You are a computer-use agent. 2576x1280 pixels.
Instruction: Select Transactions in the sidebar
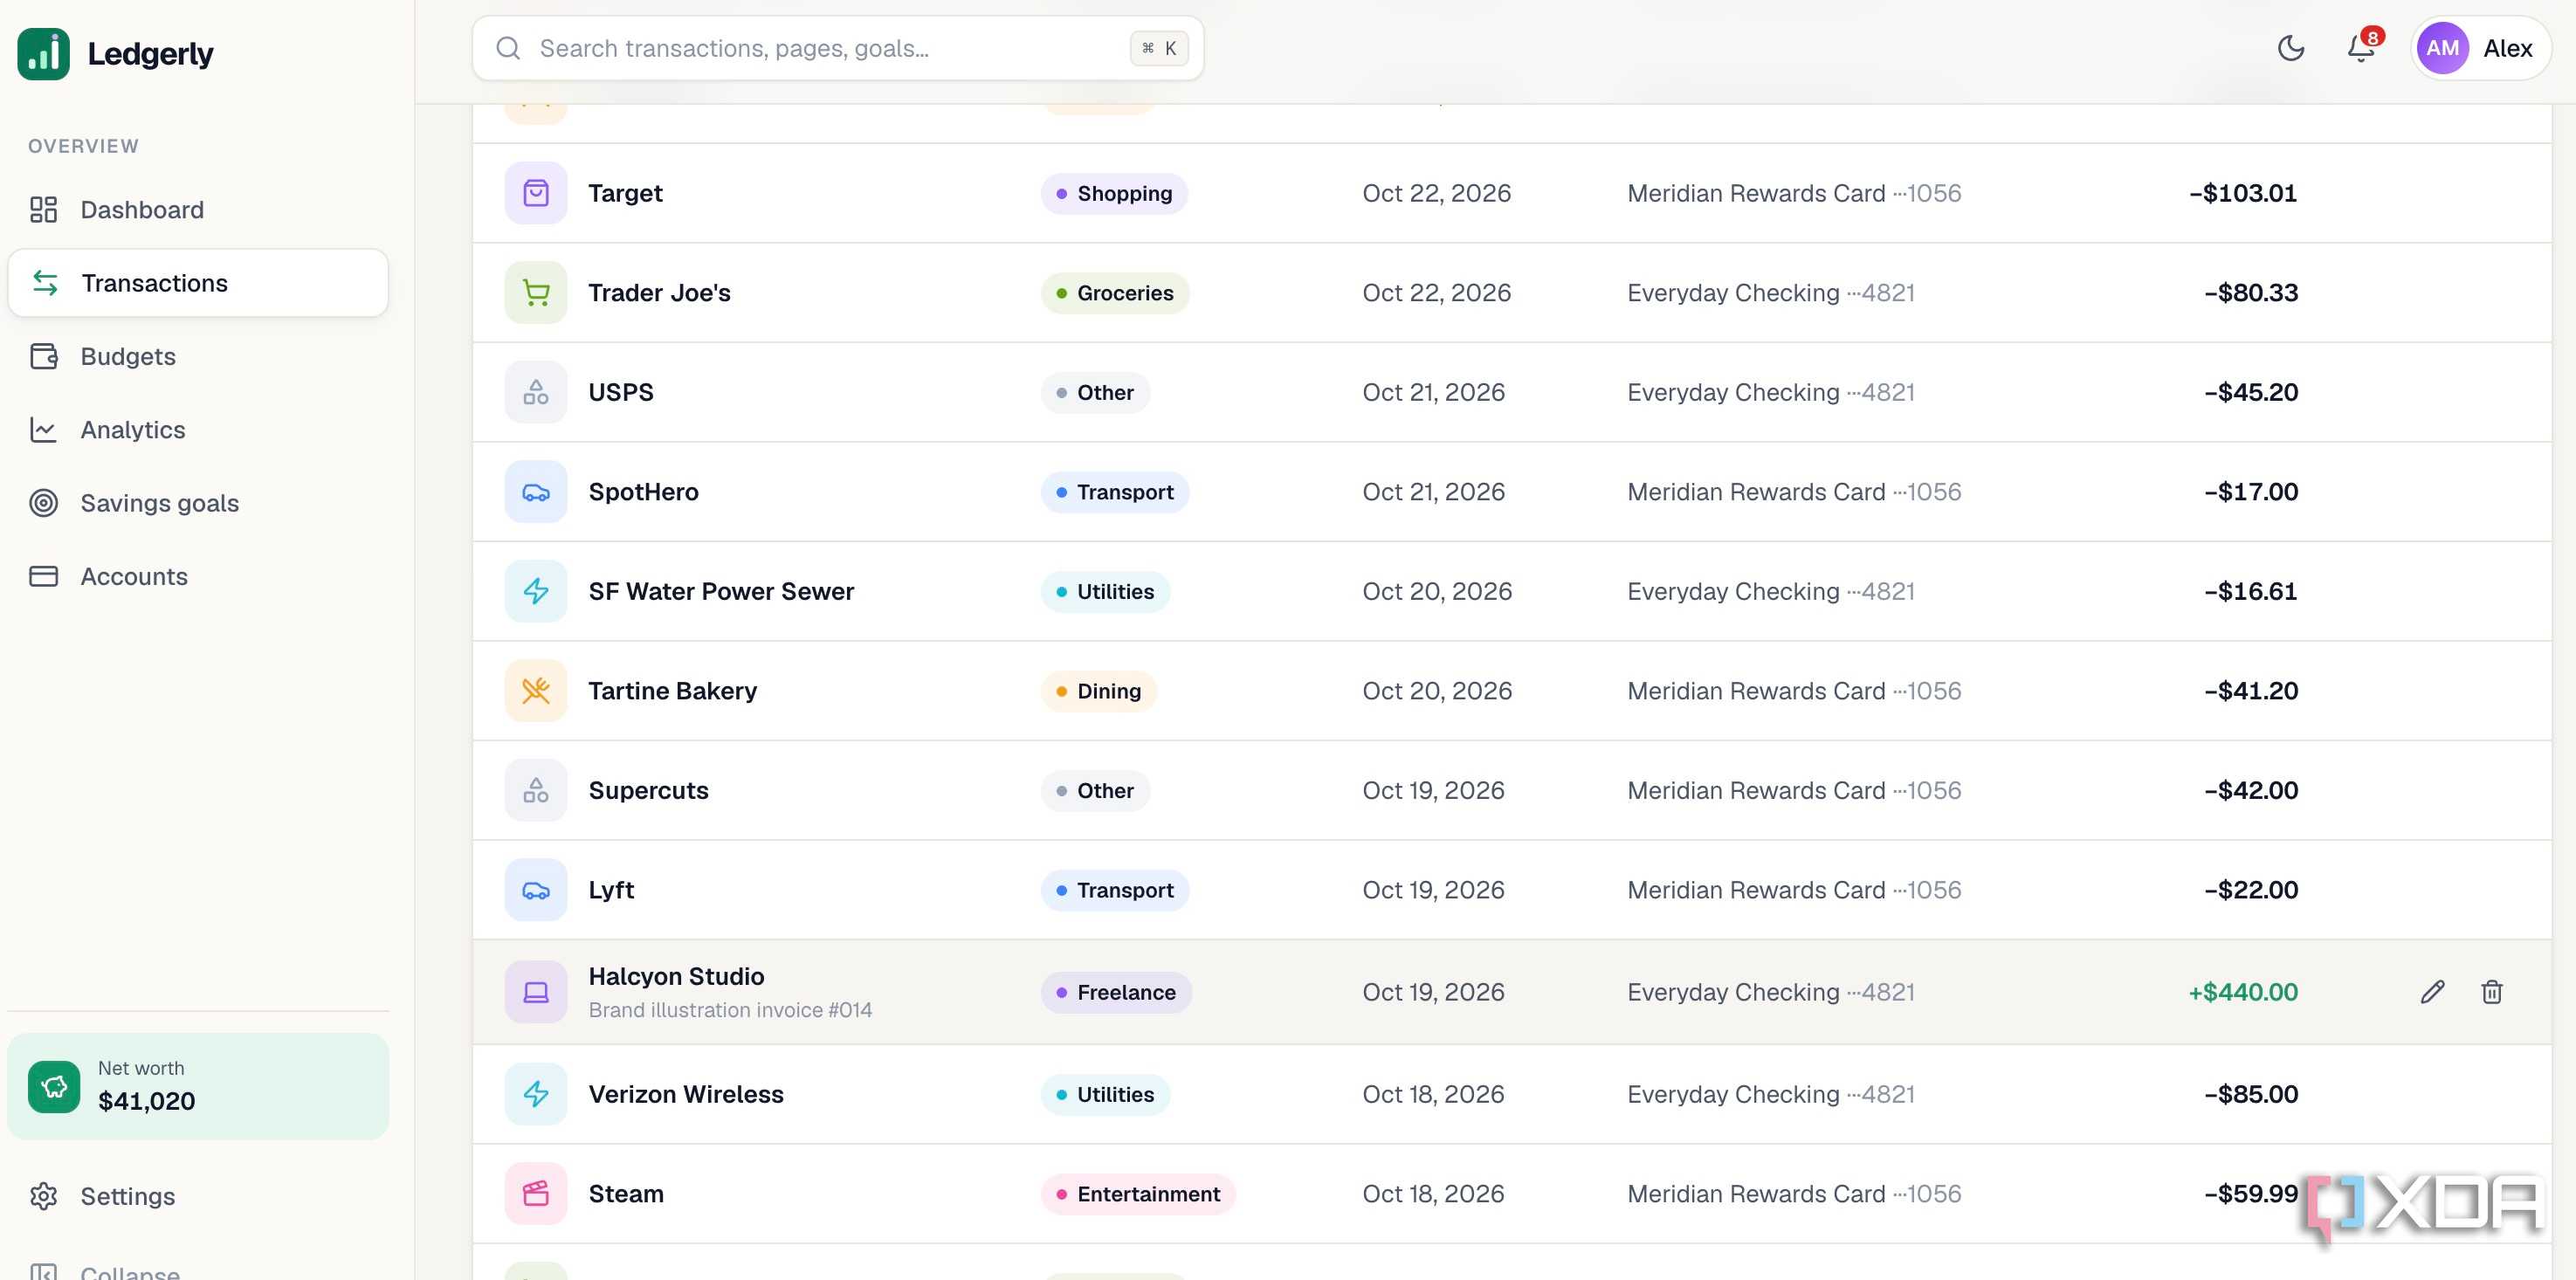pos(198,283)
